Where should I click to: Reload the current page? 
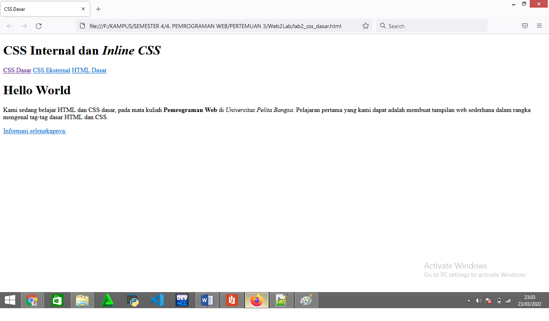coord(39,26)
